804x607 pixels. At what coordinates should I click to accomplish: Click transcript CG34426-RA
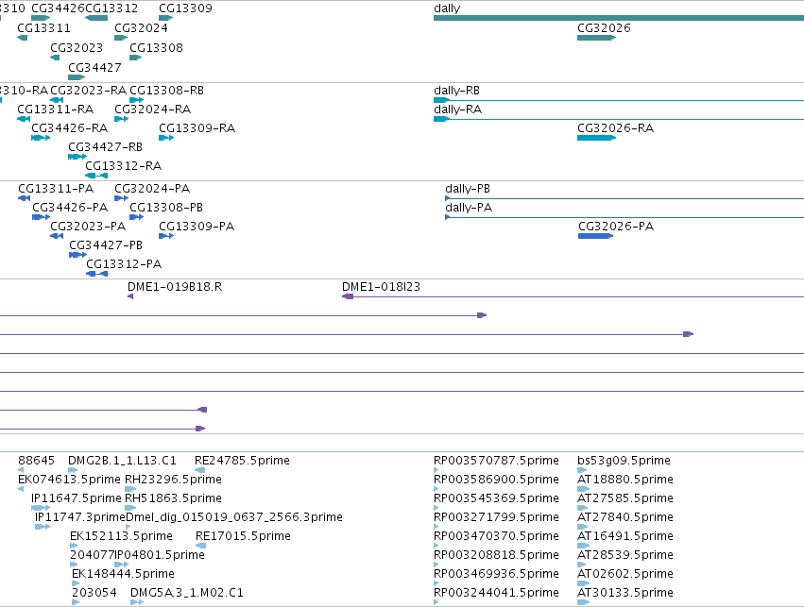[x=41, y=138]
